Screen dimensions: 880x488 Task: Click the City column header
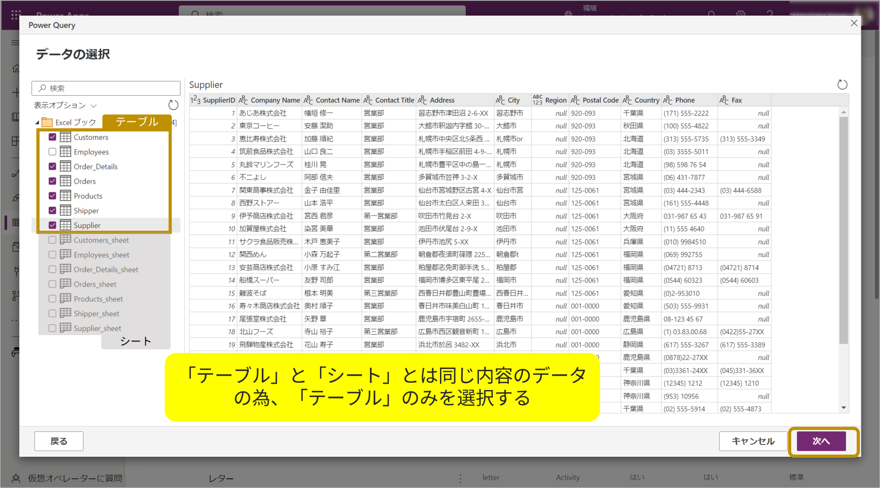(x=512, y=100)
